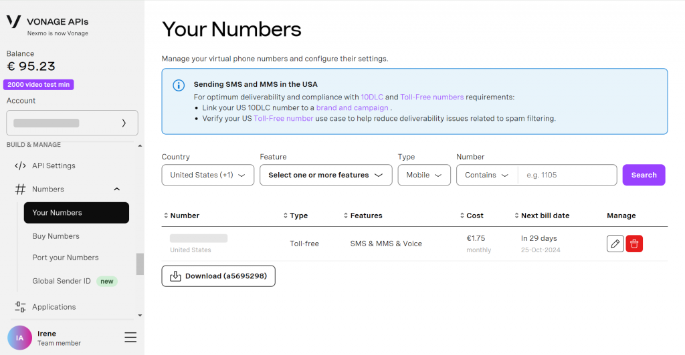Viewport: 685px width, 355px height.
Task: Click the sort arrows on the Cost column
Action: [x=462, y=216]
